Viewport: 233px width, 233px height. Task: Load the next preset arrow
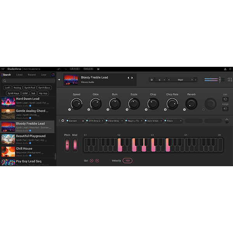tap(132, 78)
